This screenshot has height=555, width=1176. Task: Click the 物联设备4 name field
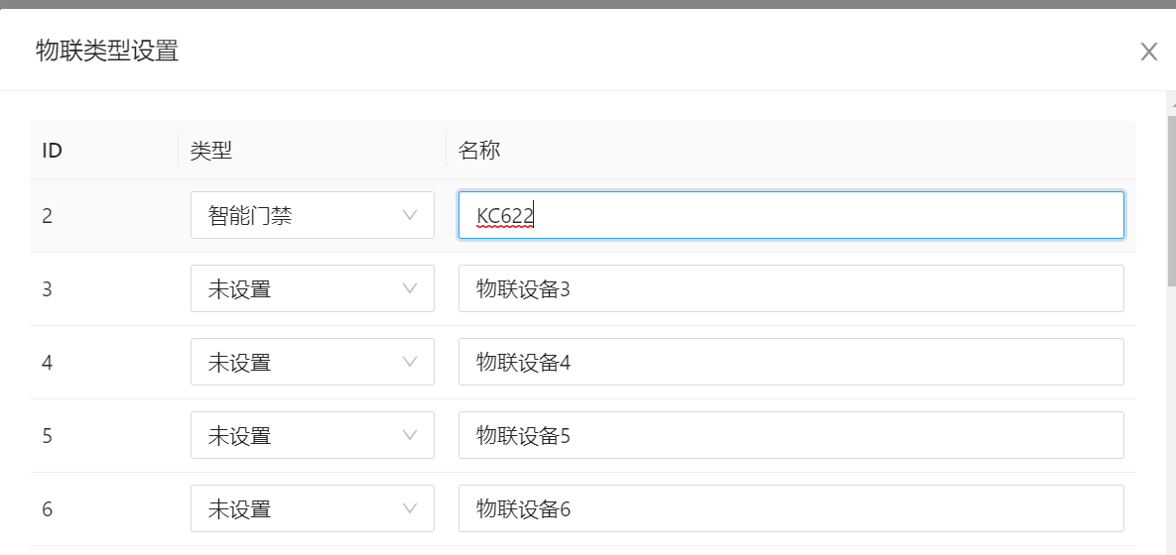[x=790, y=362]
